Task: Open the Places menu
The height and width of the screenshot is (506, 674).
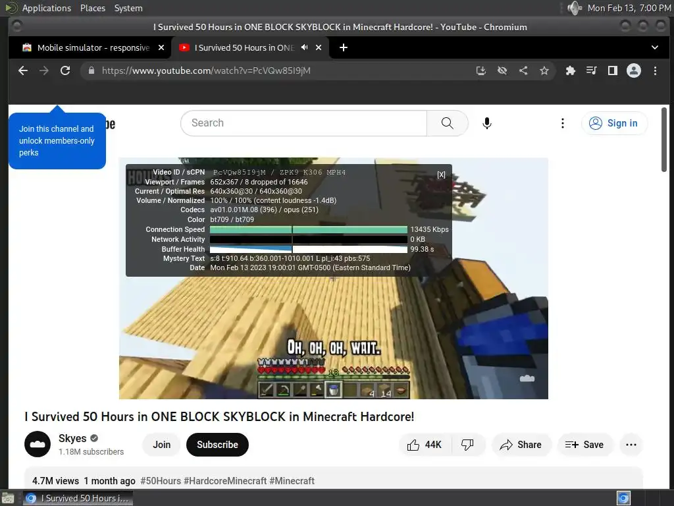Action: coord(93,8)
